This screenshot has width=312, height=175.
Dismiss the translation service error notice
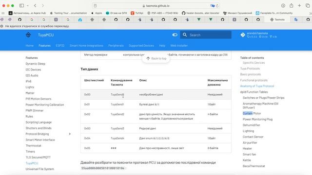point(1,26)
